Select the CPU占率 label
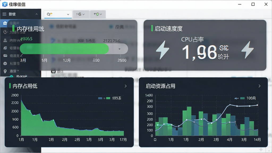Image resolution: width=272 pixels, height=153 pixels. click(x=192, y=40)
